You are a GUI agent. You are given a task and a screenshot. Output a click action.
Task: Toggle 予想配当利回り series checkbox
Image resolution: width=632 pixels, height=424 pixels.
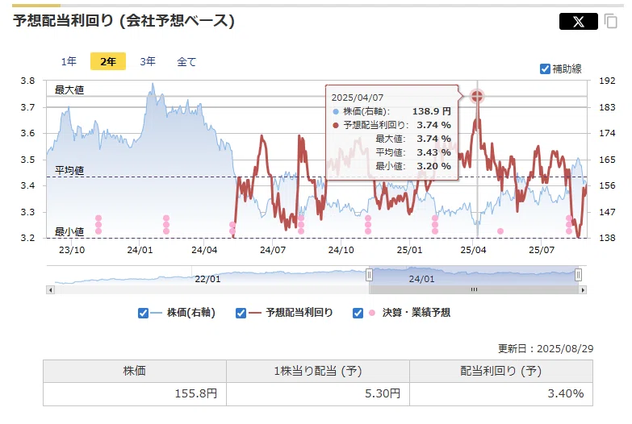pos(241,313)
